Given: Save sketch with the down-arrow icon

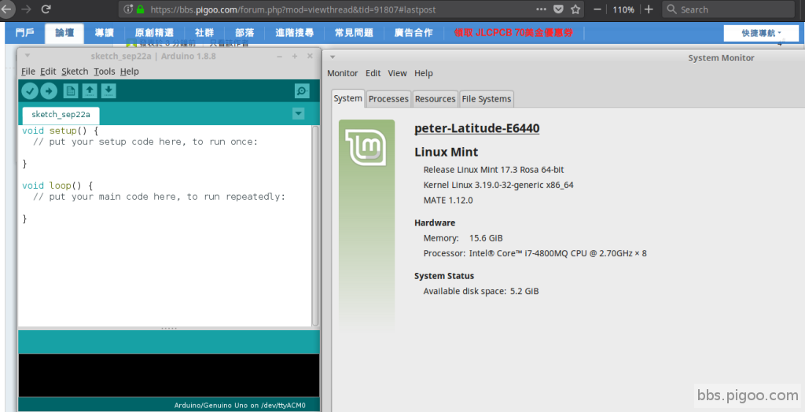Looking at the screenshot, I should click(x=108, y=91).
